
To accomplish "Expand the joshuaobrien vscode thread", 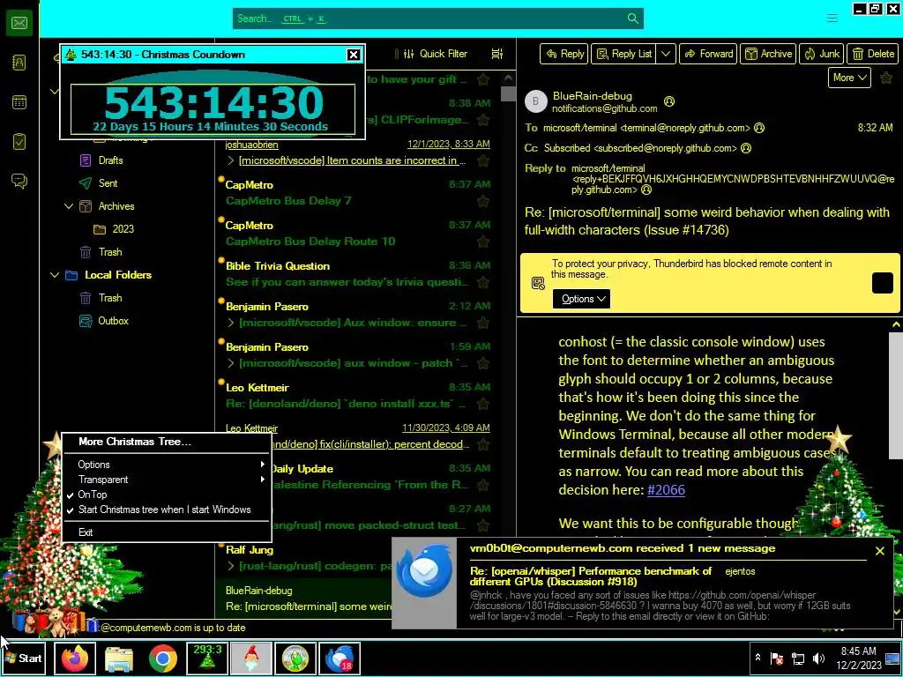I will coord(231,160).
